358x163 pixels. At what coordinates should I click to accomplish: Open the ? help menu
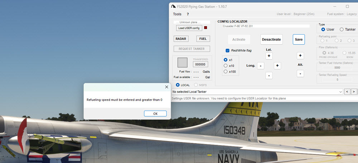click(x=188, y=14)
